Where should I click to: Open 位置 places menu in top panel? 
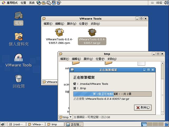pyautogui.click(x=23, y=3)
